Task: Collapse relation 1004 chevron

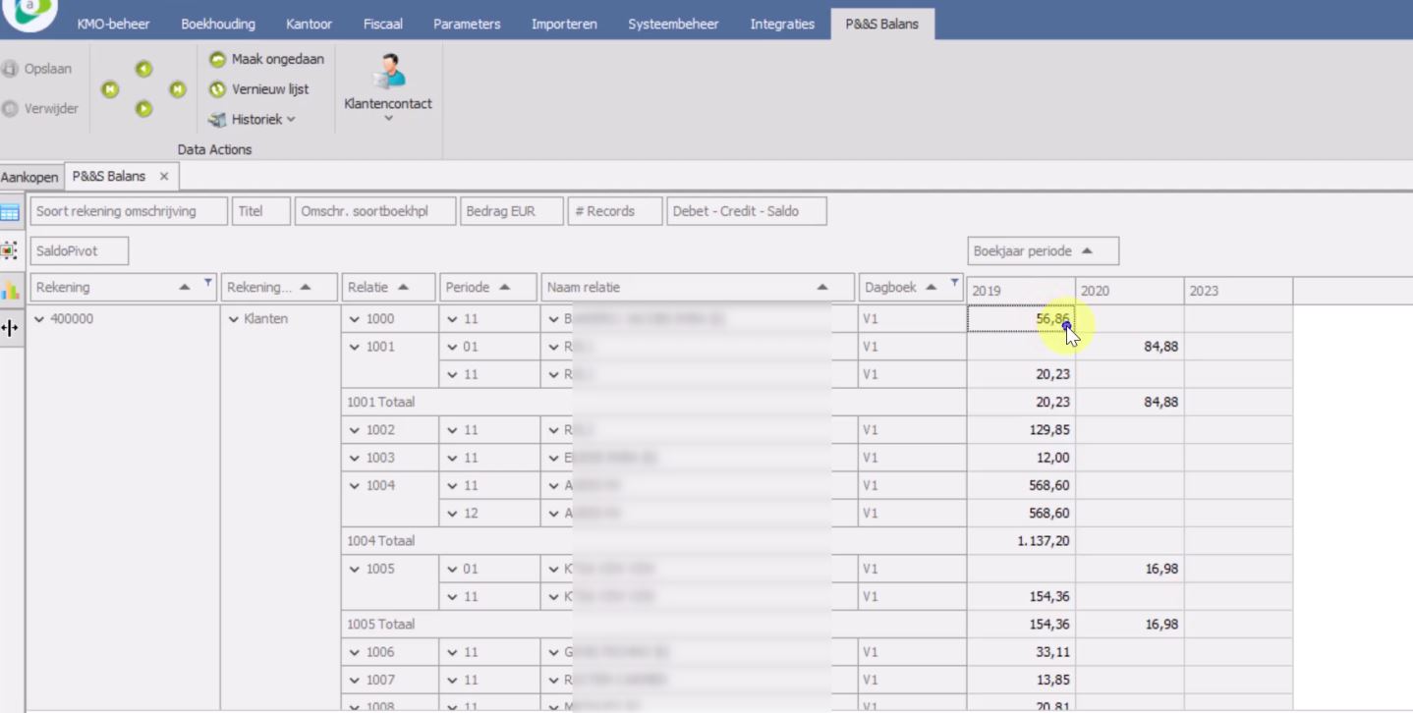Action: pos(355,485)
